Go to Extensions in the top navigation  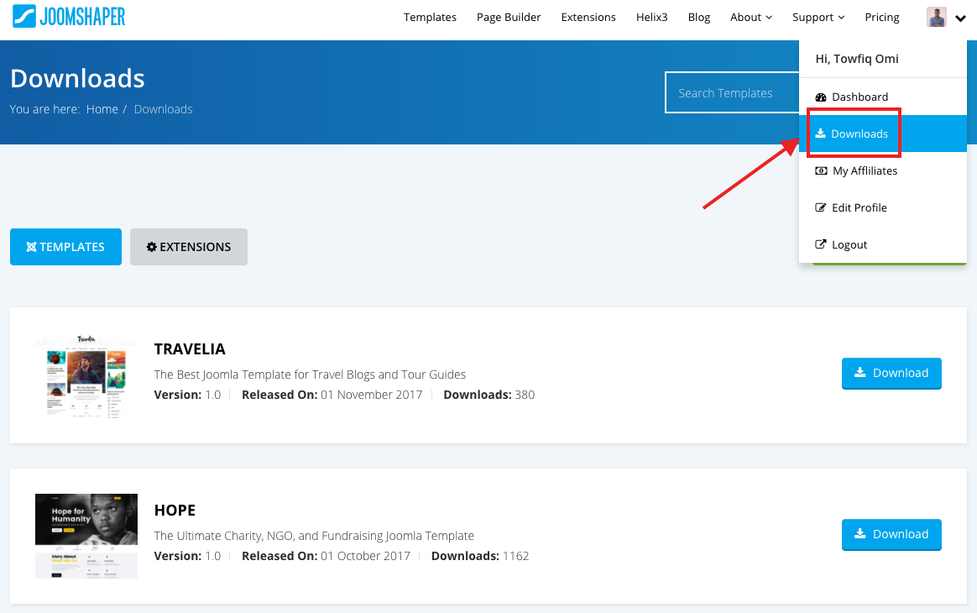tap(588, 18)
